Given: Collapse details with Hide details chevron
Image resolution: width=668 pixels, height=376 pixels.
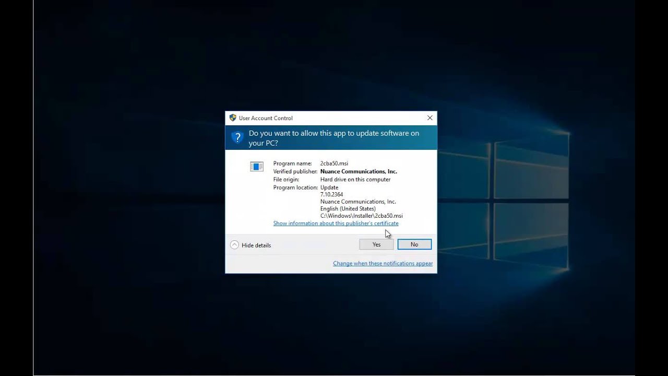Looking at the screenshot, I should point(234,245).
